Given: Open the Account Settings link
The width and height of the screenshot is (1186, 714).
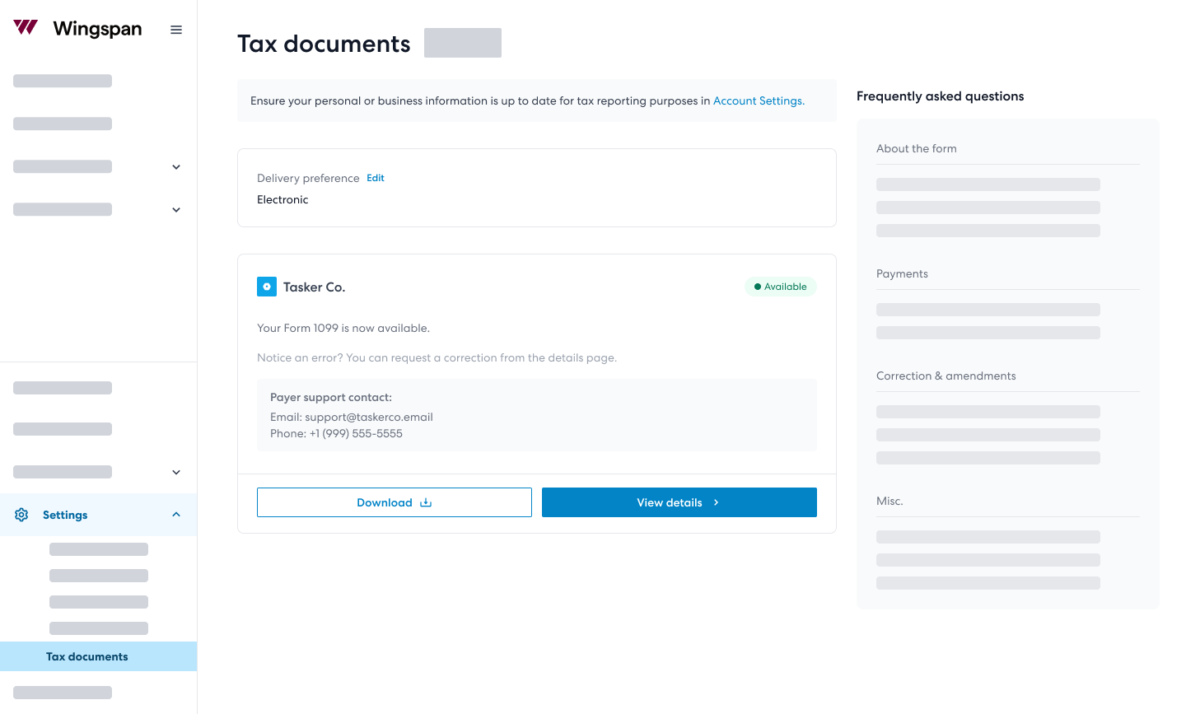Looking at the screenshot, I should tap(759, 100).
